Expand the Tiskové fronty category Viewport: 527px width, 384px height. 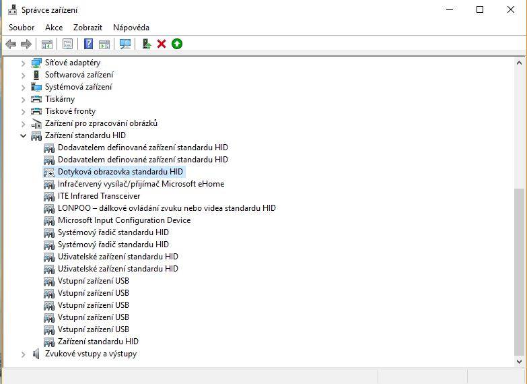[23, 112]
